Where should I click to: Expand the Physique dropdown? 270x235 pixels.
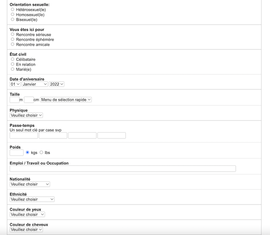coord(26,115)
